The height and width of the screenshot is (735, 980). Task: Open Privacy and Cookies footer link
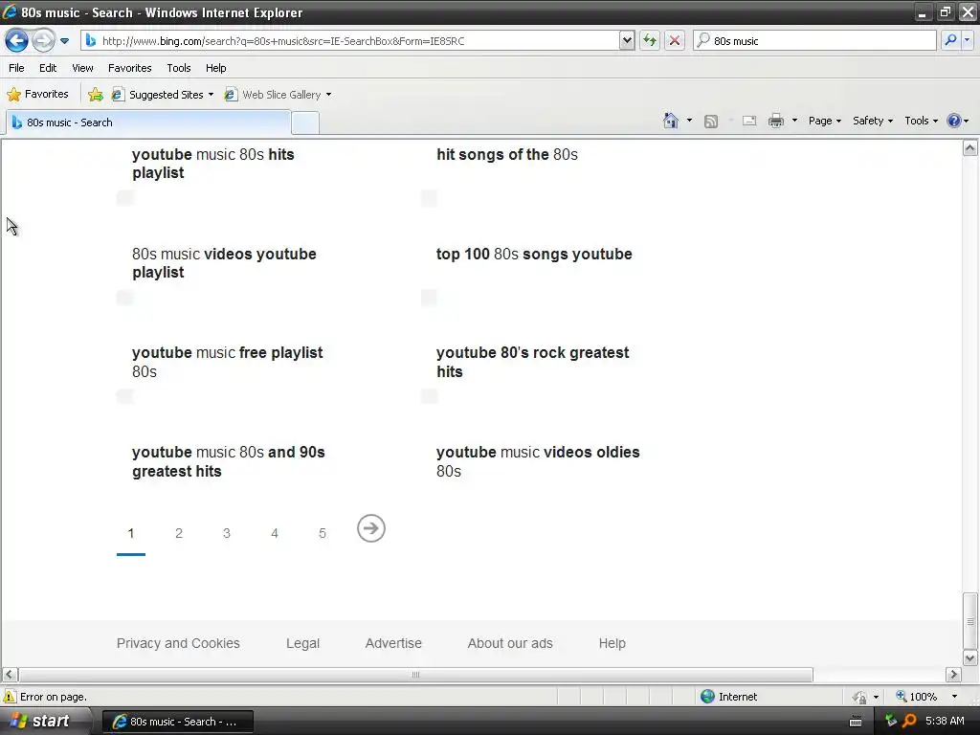[178, 643]
